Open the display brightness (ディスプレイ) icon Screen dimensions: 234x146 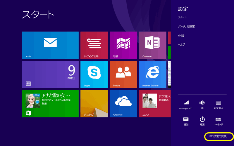[218, 104]
